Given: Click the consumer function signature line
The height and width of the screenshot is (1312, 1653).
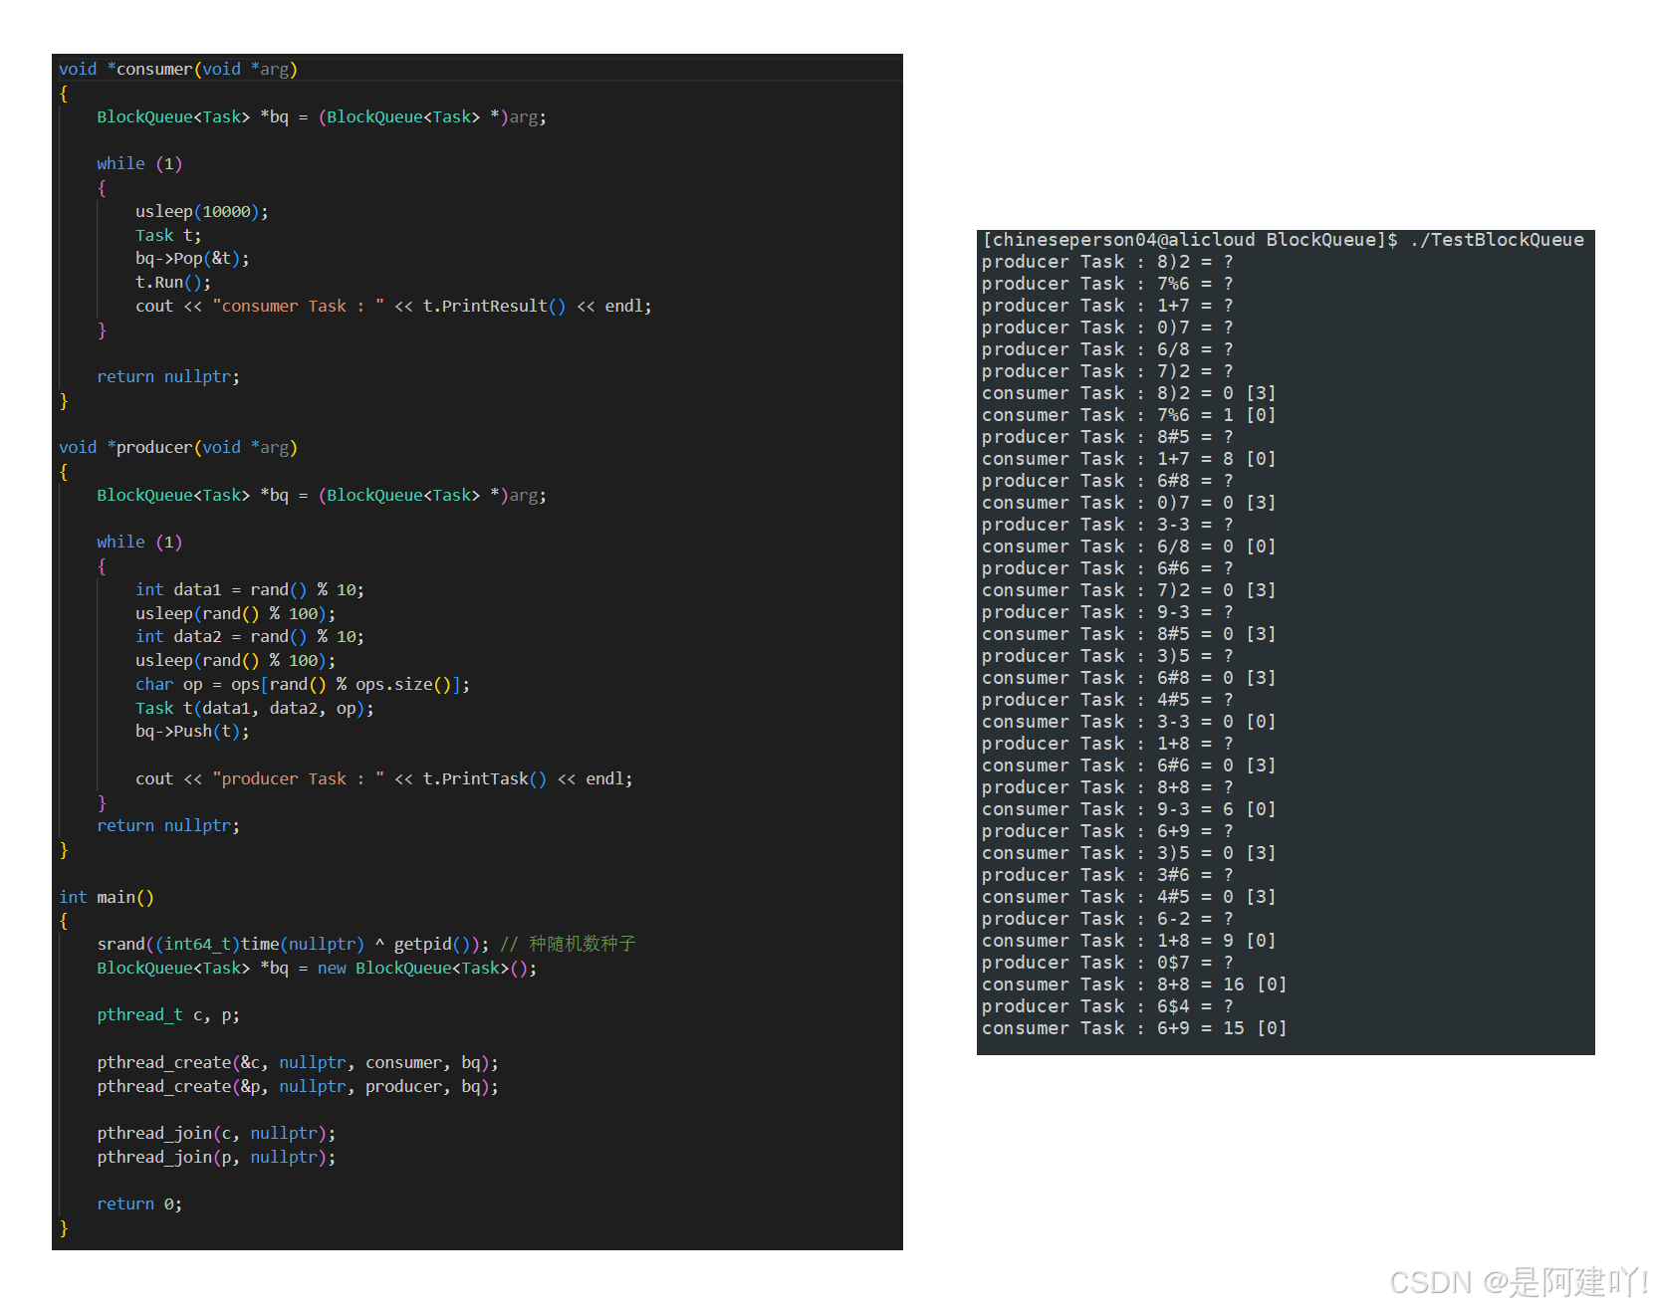Looking at the screenshot, I should [x=177, y=69].
